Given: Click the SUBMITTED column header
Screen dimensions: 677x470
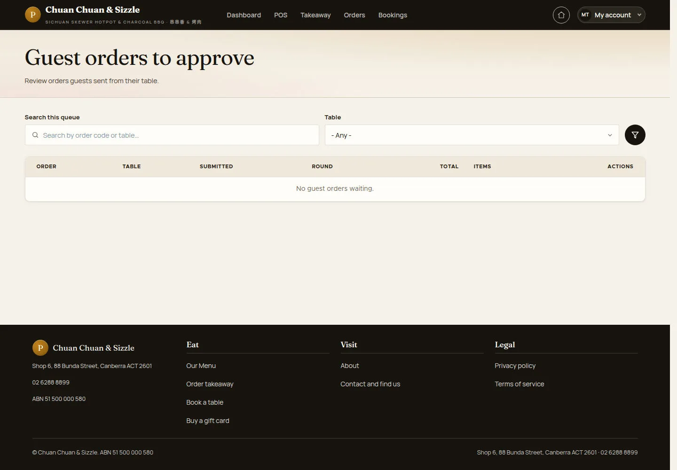Looking at the screenshot, I should coord(216,166).
